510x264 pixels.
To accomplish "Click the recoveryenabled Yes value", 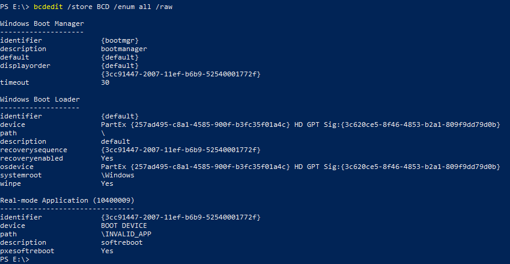I will 107,158.
